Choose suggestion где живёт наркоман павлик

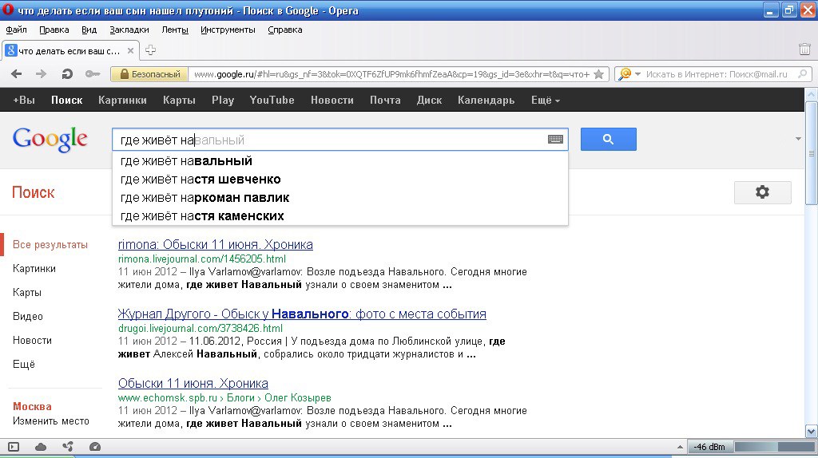click(340, 197)
